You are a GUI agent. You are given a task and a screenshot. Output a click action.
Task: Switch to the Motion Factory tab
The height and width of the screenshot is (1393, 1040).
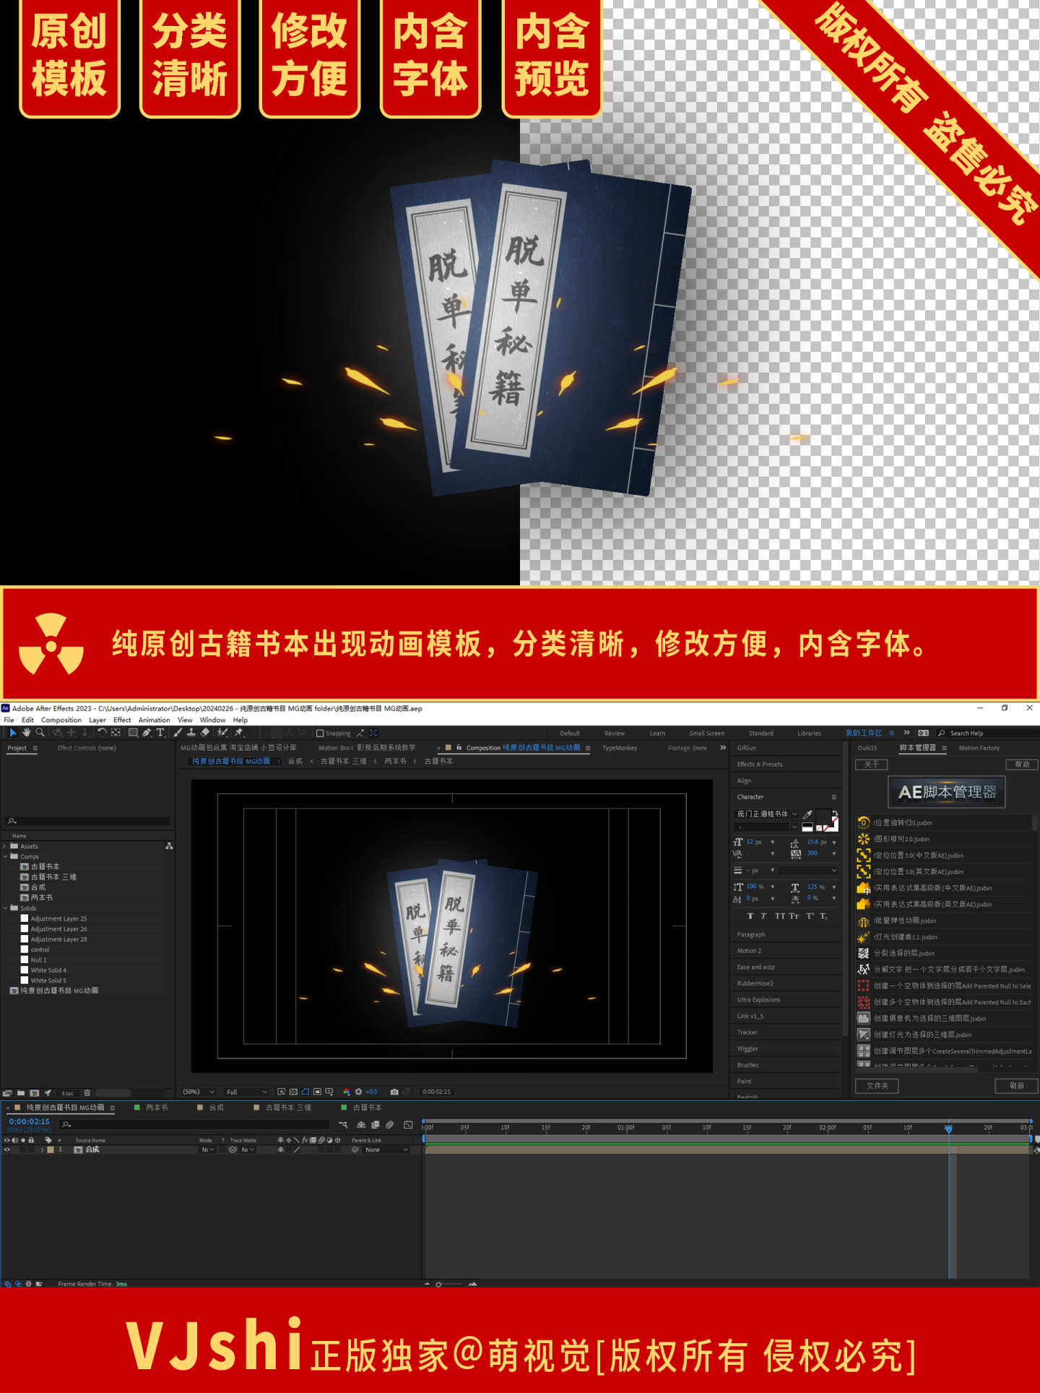click(979, 748)
